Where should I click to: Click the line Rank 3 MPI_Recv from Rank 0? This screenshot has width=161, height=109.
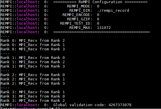[32, 96]
